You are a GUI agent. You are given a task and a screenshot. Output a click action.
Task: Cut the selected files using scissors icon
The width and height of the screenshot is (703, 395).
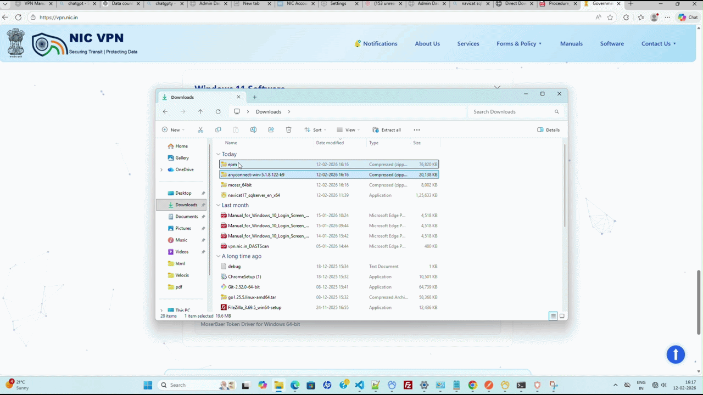coord(200,129)
